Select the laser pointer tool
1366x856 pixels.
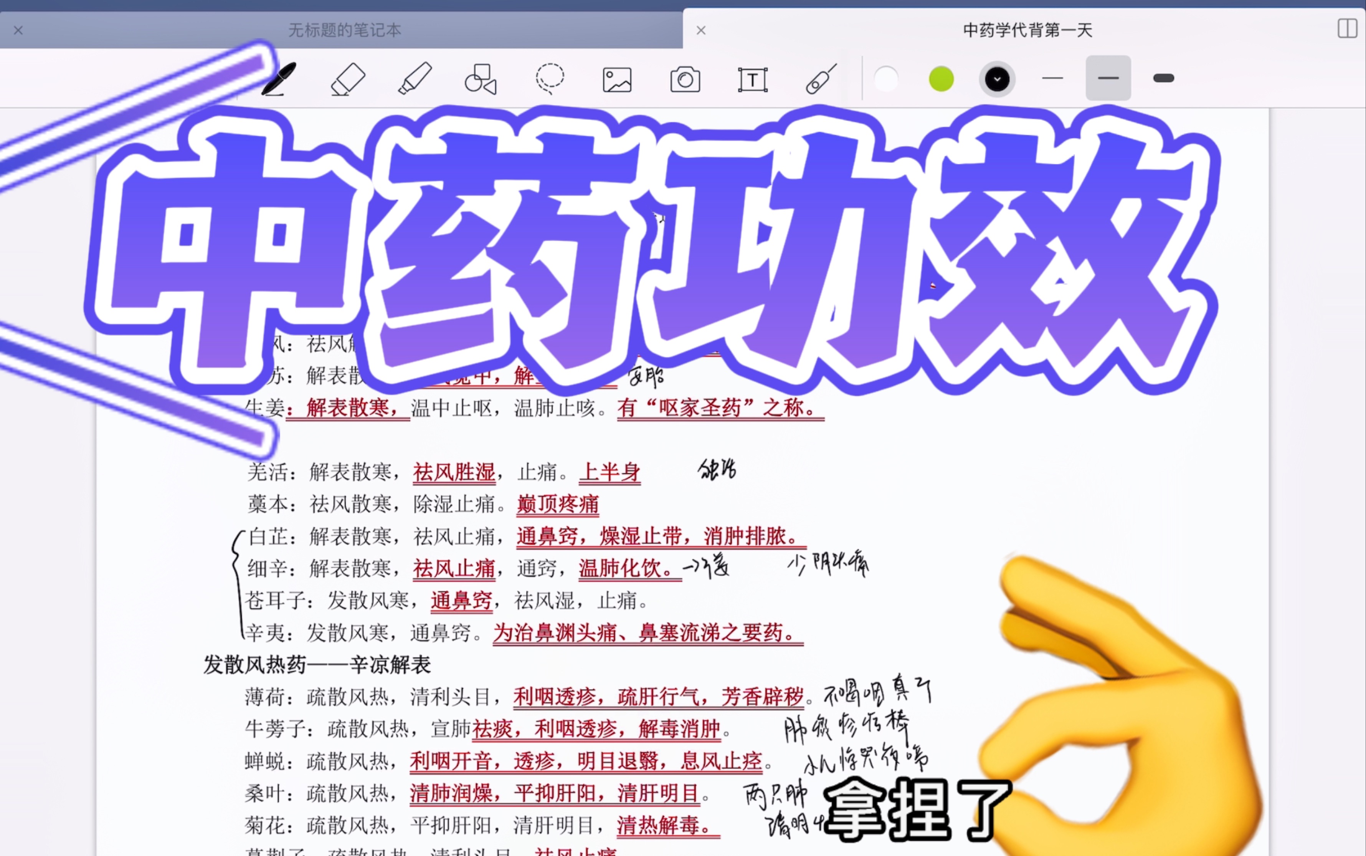pyautogui.click(x=820, y=79)
